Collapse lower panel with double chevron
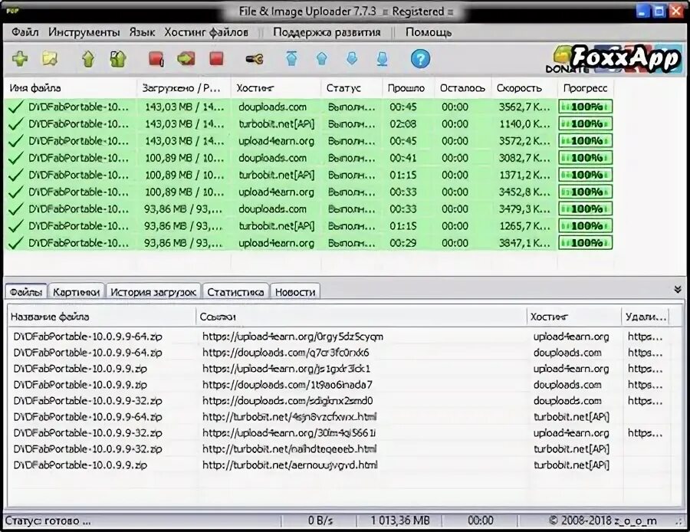 678,289
